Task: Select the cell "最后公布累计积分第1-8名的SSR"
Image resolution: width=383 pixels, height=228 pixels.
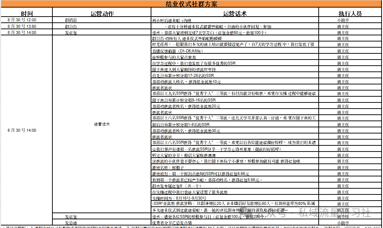Action: (235, 124)
